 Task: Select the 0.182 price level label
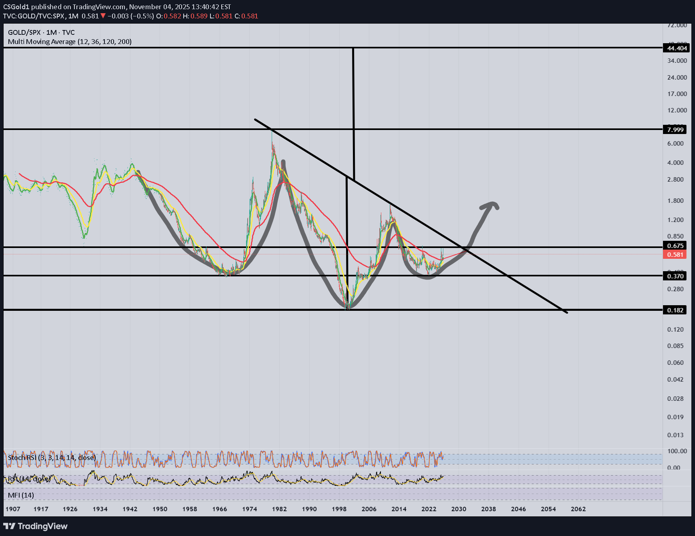675,310
